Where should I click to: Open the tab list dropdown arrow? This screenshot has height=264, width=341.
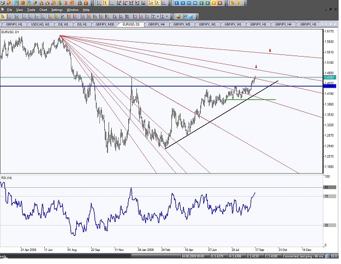click(331, 24)
